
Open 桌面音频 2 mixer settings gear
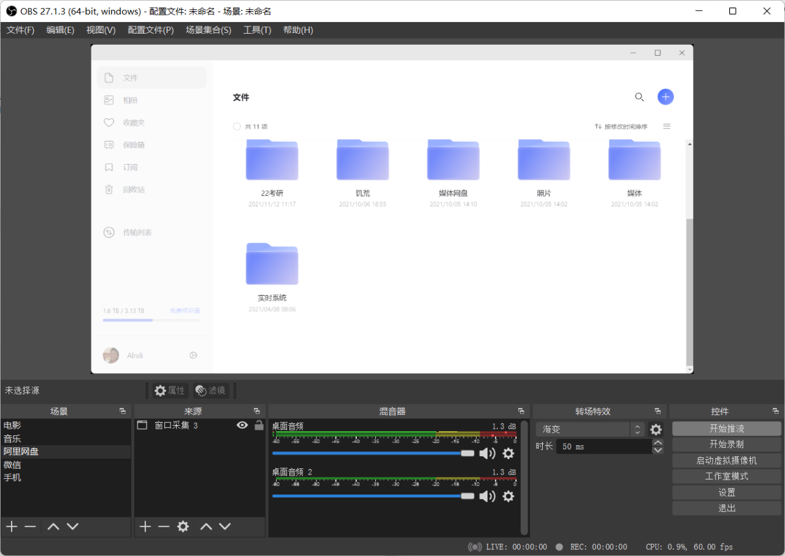click(508, 496)
